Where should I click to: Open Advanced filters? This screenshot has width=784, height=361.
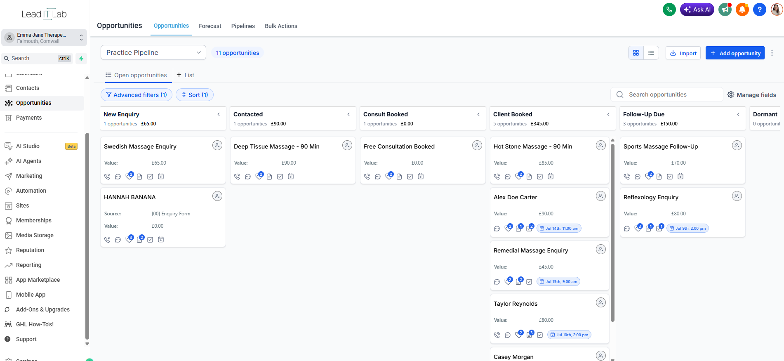tap(137, 95)
